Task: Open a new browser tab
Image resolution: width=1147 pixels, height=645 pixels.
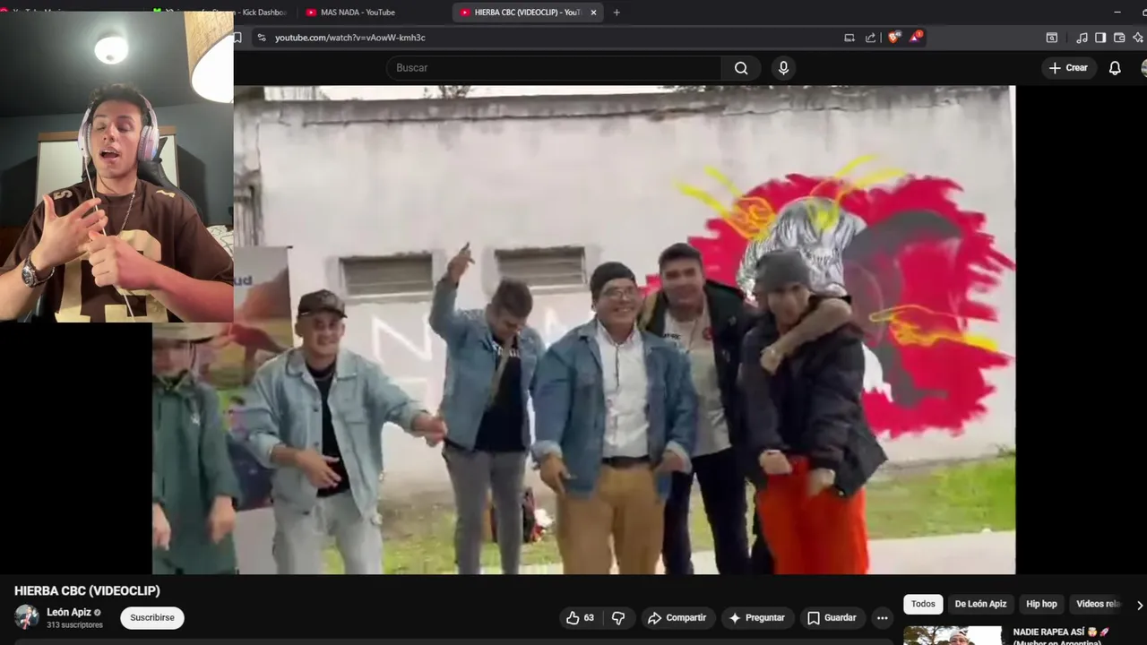Action: (617, 13)
